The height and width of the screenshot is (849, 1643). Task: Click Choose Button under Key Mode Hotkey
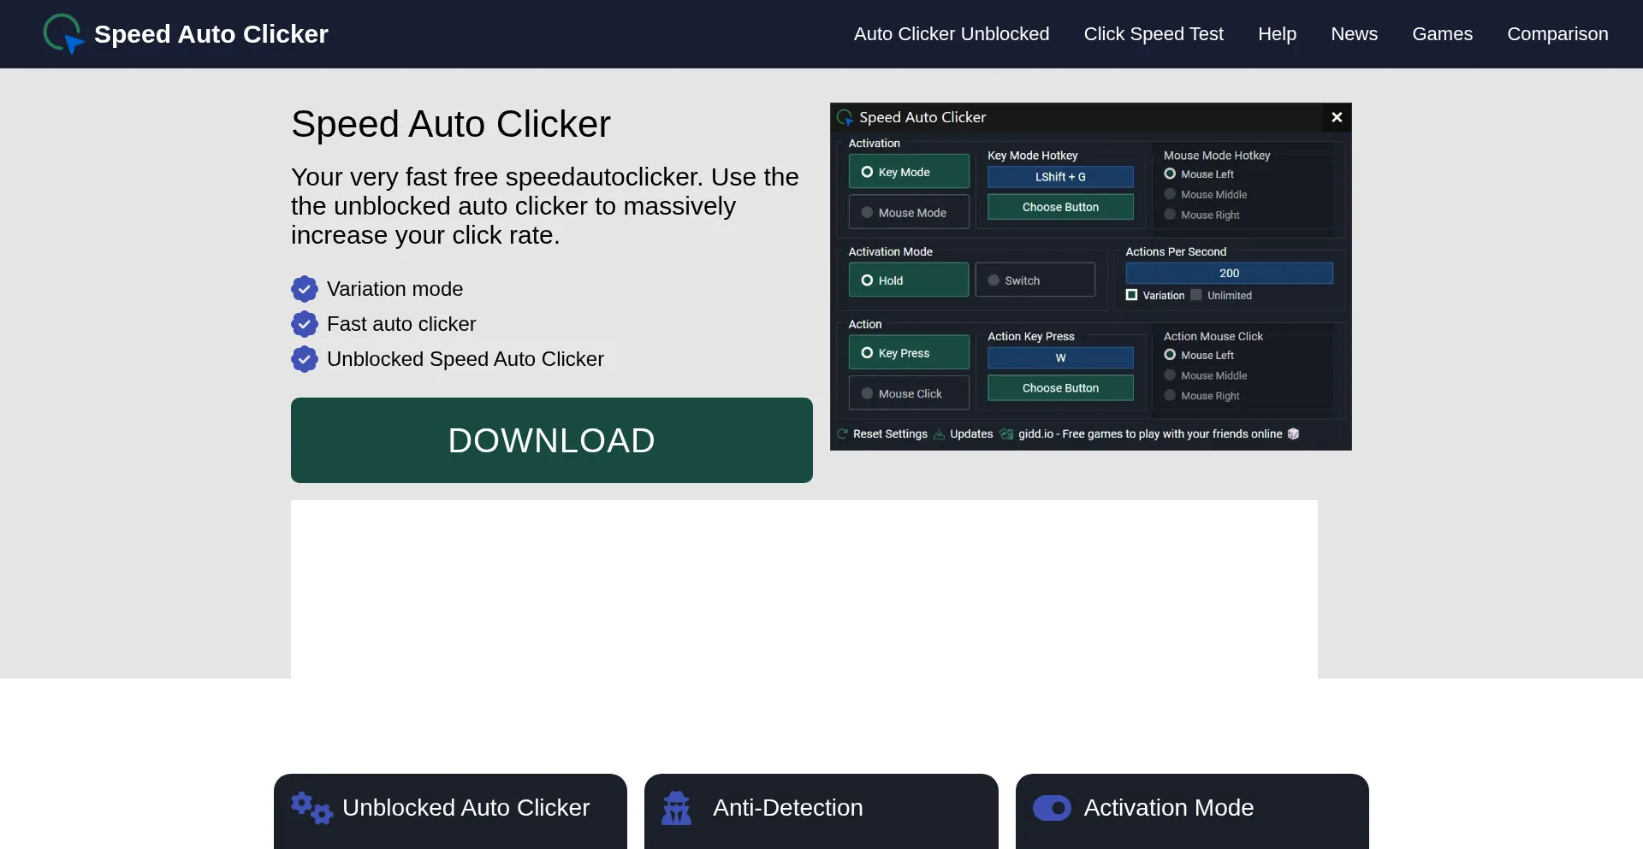point(1060,207)
